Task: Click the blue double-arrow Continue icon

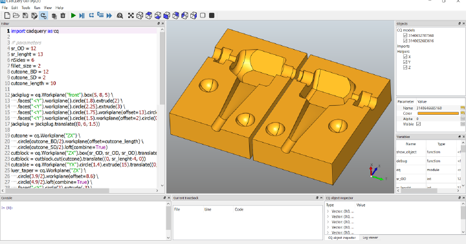Action: pyautogui.click(x=109, y=15)
